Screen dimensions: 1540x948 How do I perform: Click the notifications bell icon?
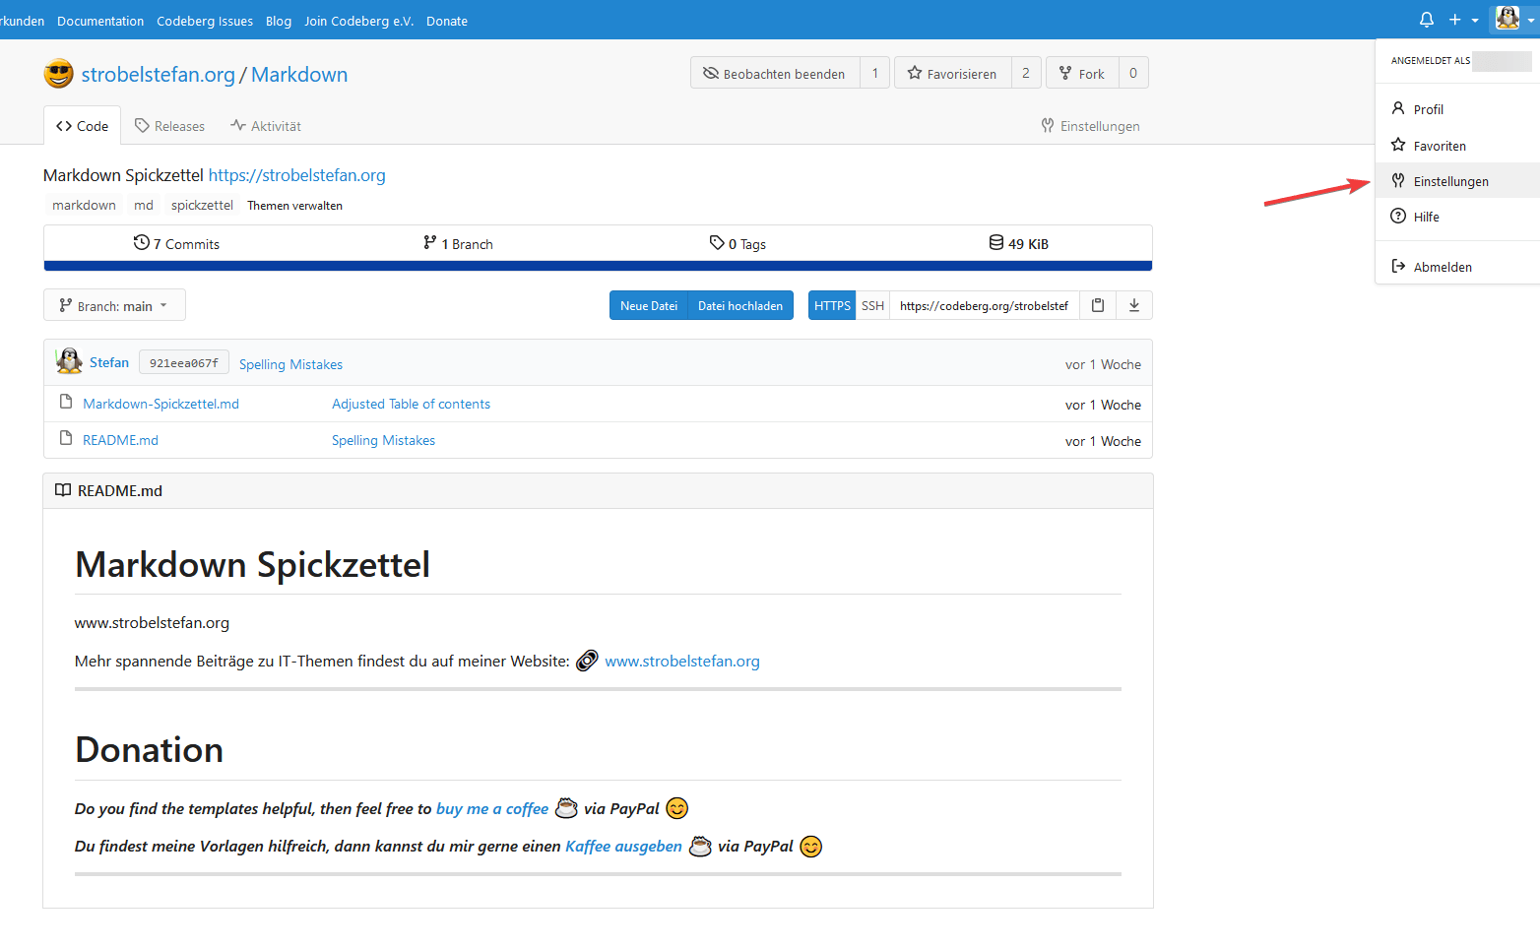1426,20
